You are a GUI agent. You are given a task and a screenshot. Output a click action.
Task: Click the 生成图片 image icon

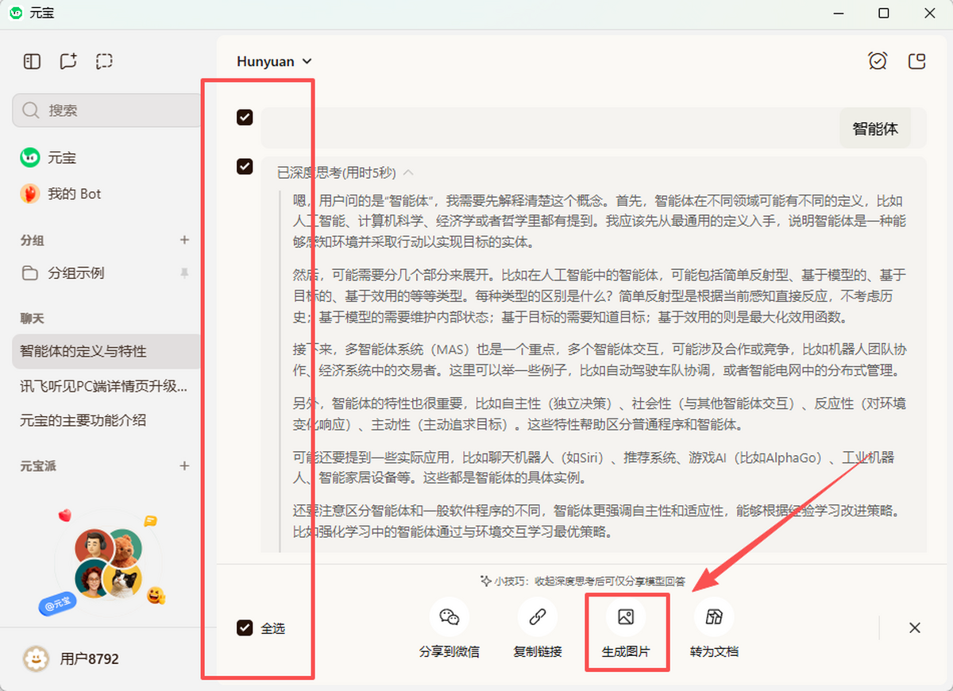[x=626, y=616]
